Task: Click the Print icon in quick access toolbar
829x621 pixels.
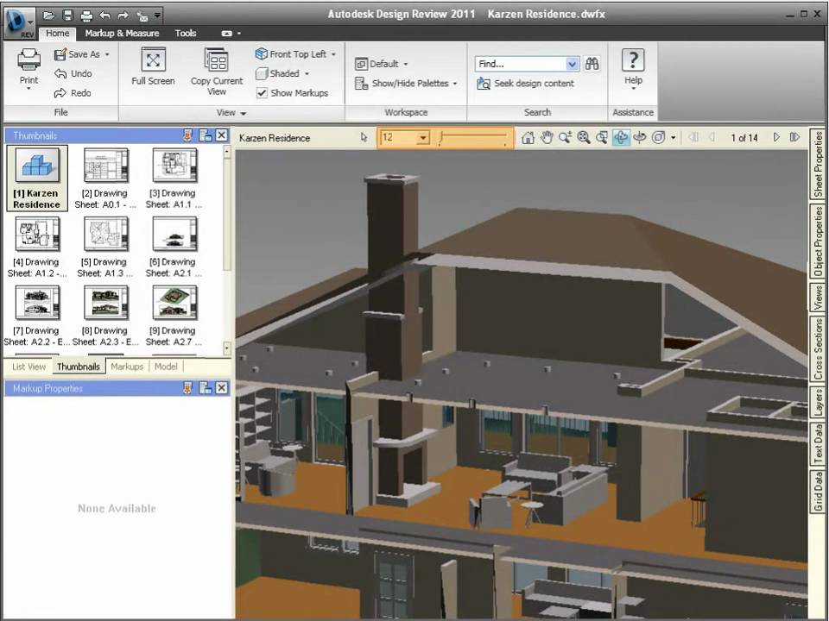Action: (86, 16)
